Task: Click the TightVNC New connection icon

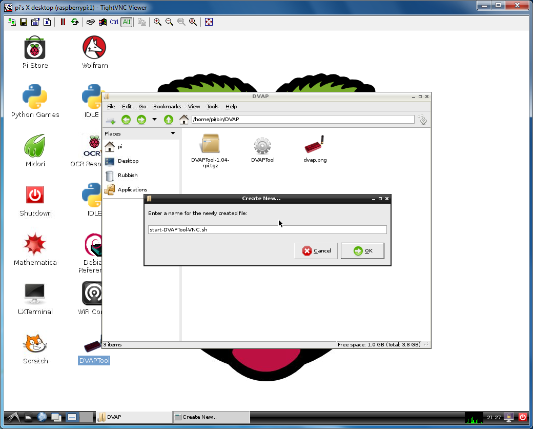Action: pos(12,22)
